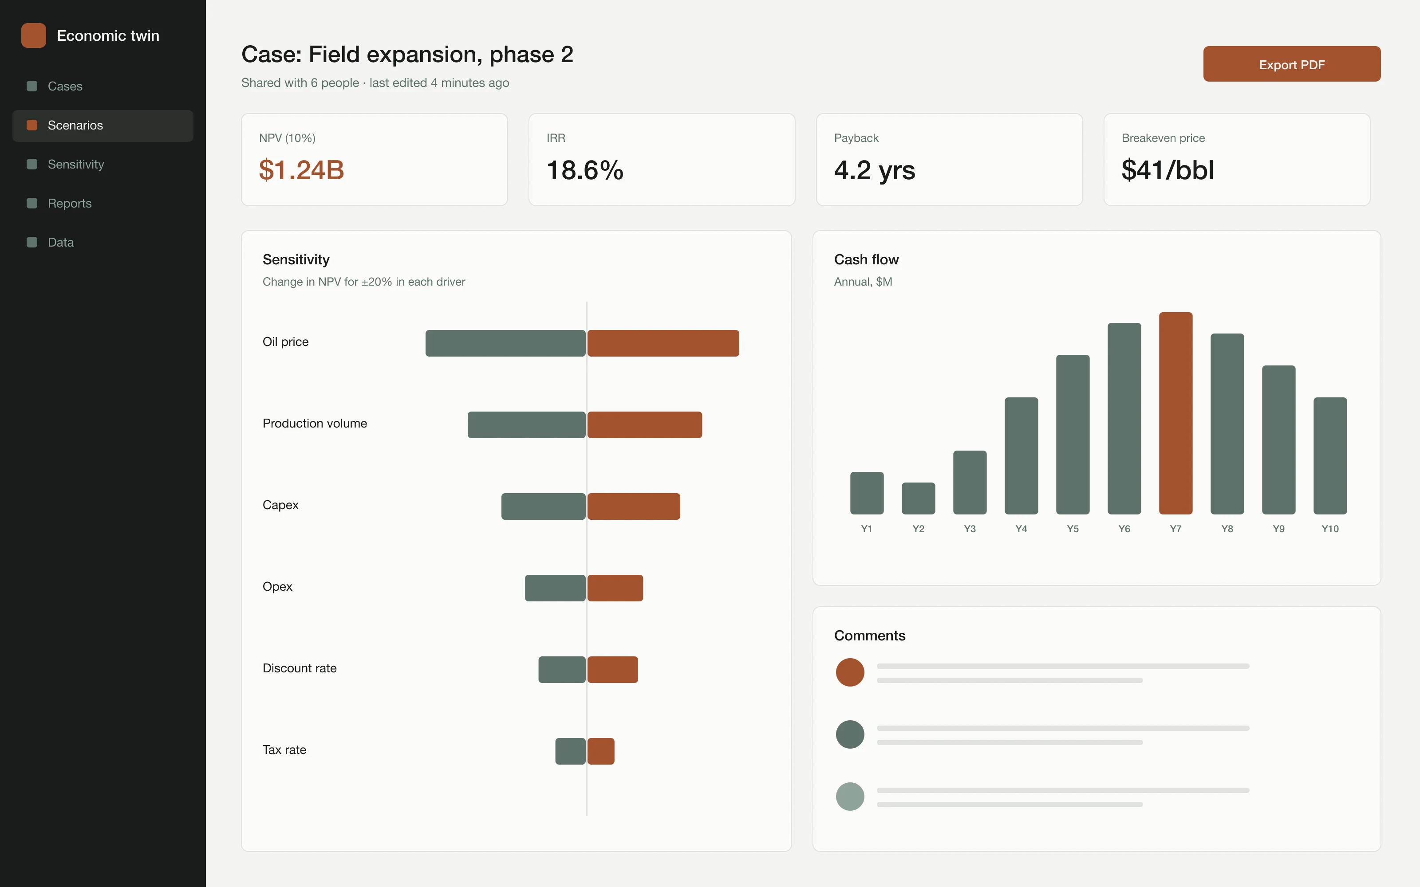The width and height of the screenshot is (1420, 887).
Task: Click the Economic twin app title
Action: pos(108,36)
